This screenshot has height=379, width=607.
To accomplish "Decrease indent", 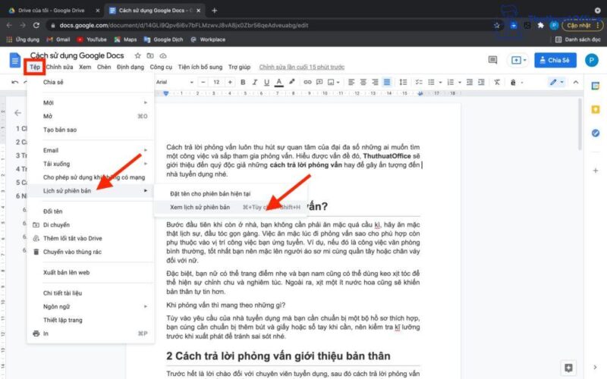I will 469,82.
